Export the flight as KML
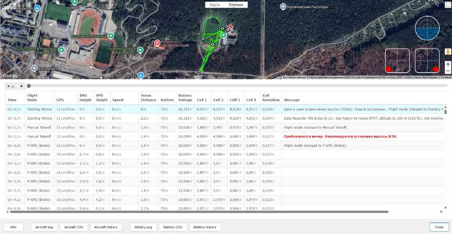 (x=13, y=227)
